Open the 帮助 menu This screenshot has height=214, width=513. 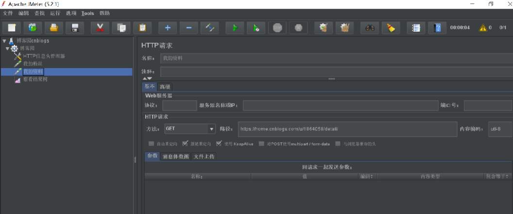coord(104,14)
